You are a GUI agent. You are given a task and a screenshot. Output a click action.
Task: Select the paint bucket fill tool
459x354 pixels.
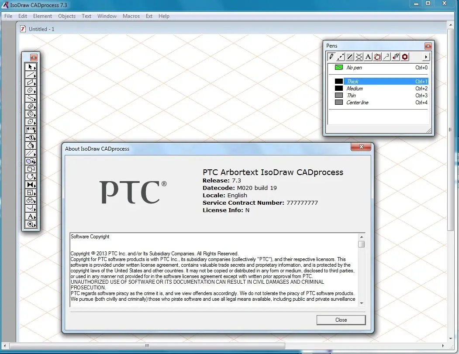tap(31, 145)
